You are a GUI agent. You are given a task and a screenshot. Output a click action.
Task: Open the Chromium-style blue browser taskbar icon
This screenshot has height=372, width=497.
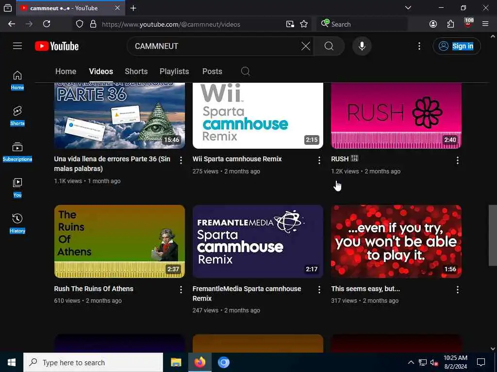pos(223,362)
